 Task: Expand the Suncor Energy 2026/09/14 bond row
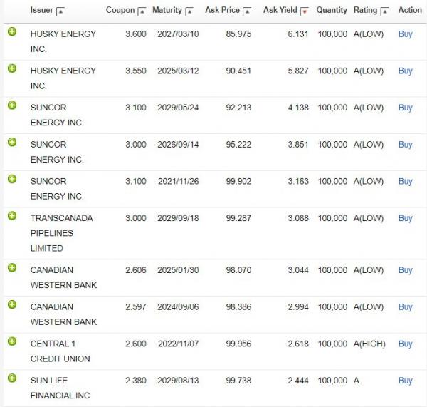pos(12,142)
